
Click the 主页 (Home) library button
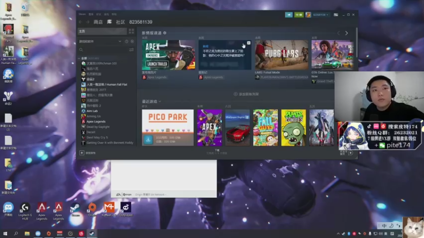[102, 31]
